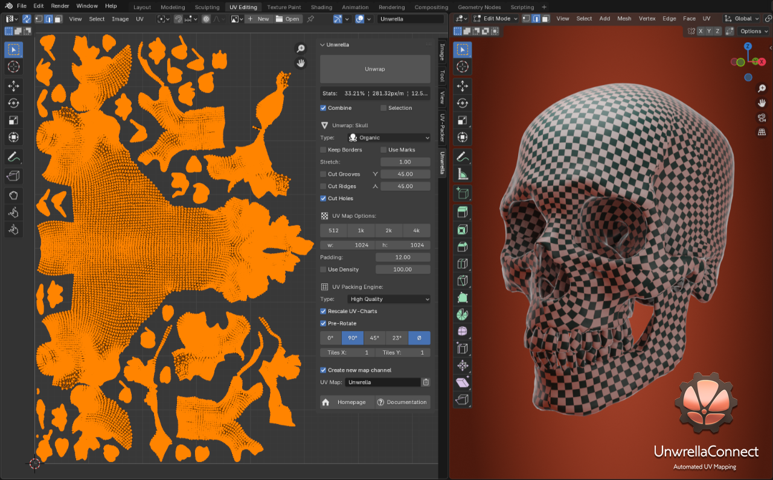This screenshot has width=773, height=480.
Task: Open the Unwrella Homepage link
Action: coord(347,402)
